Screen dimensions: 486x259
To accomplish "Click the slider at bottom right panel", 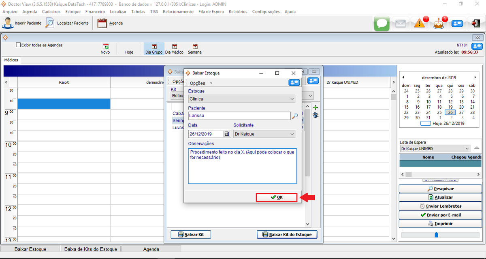I will tap(436, 234).
